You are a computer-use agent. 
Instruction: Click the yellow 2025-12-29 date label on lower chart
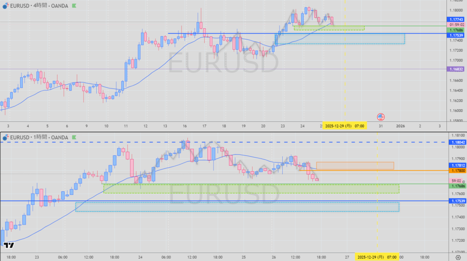point(376,257)
